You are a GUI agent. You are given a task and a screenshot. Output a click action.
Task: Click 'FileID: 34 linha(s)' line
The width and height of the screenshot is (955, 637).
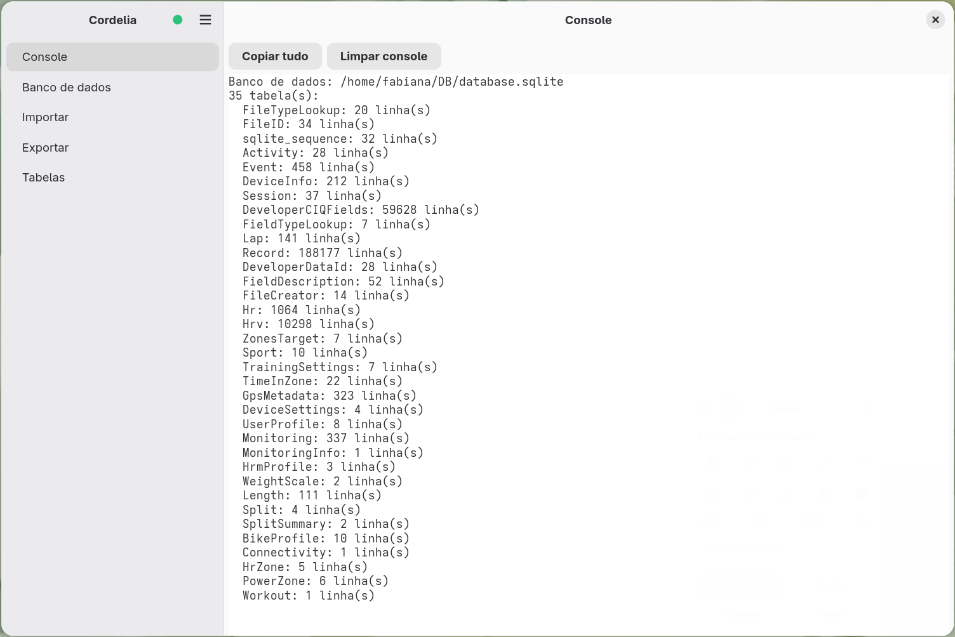309,124
